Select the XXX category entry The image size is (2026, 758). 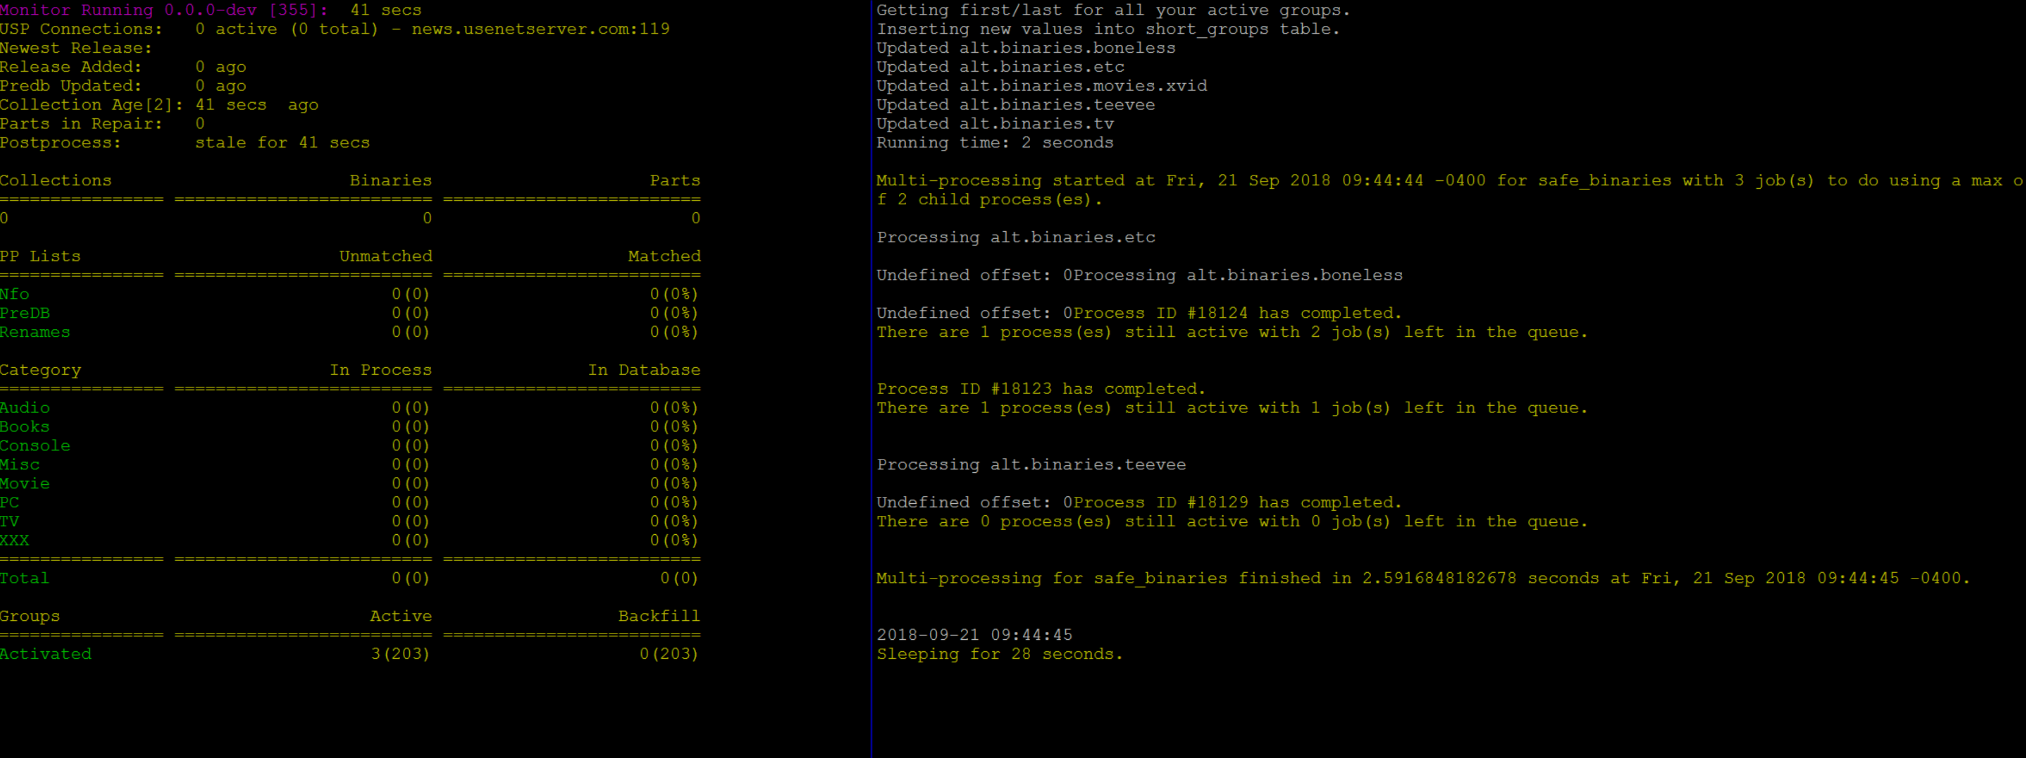[x=15, y=540]
